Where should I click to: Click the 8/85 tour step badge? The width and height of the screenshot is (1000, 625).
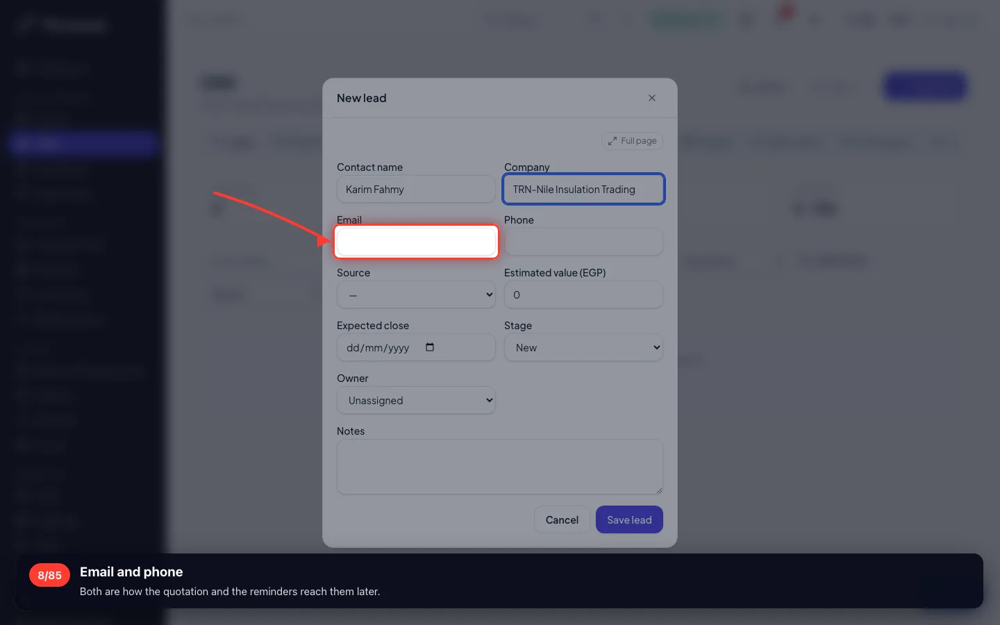click(x=49, y=575)
